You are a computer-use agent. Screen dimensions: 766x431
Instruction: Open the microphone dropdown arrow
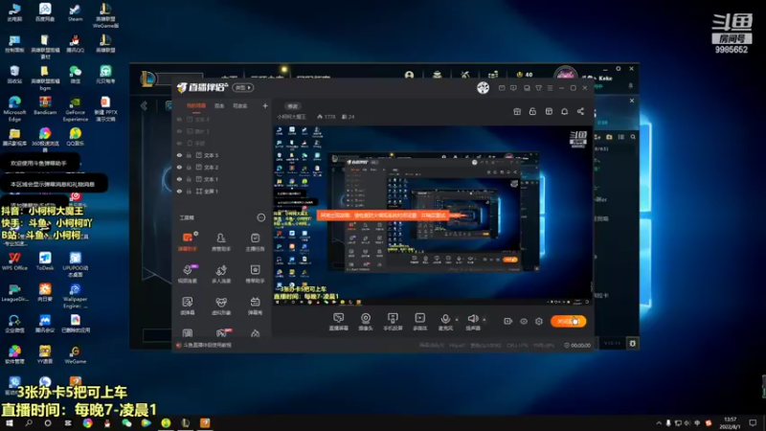[x=457, y=320]
